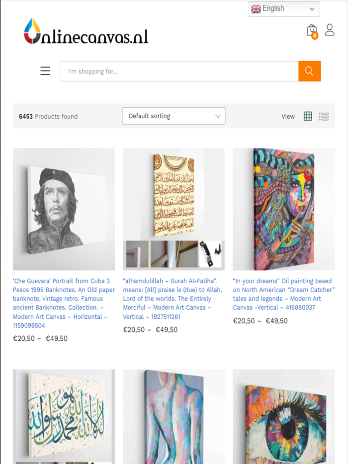Expand the sorting options chevron
348x464 pixels.
point(218,116)
